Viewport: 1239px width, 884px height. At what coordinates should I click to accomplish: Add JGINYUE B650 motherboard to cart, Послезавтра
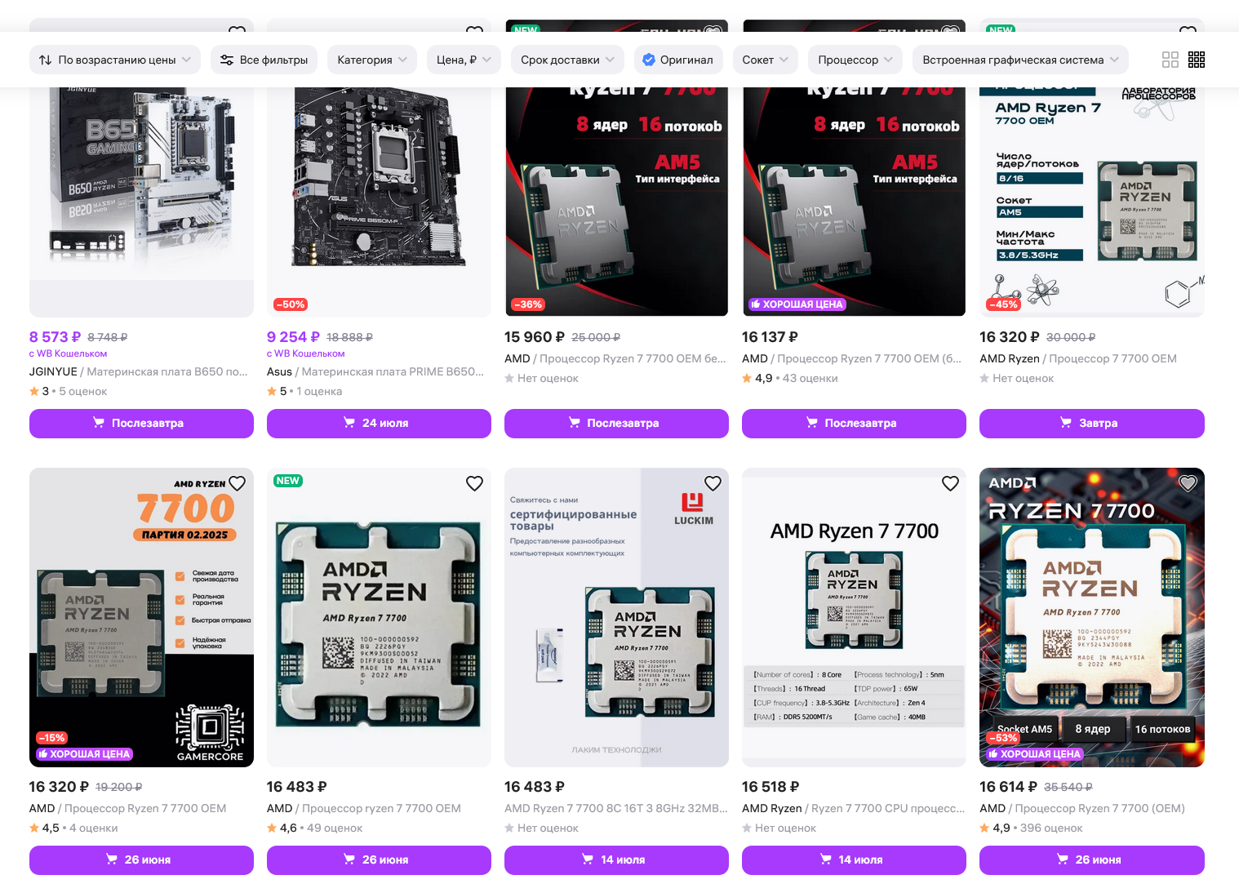(x=141, y=423)
